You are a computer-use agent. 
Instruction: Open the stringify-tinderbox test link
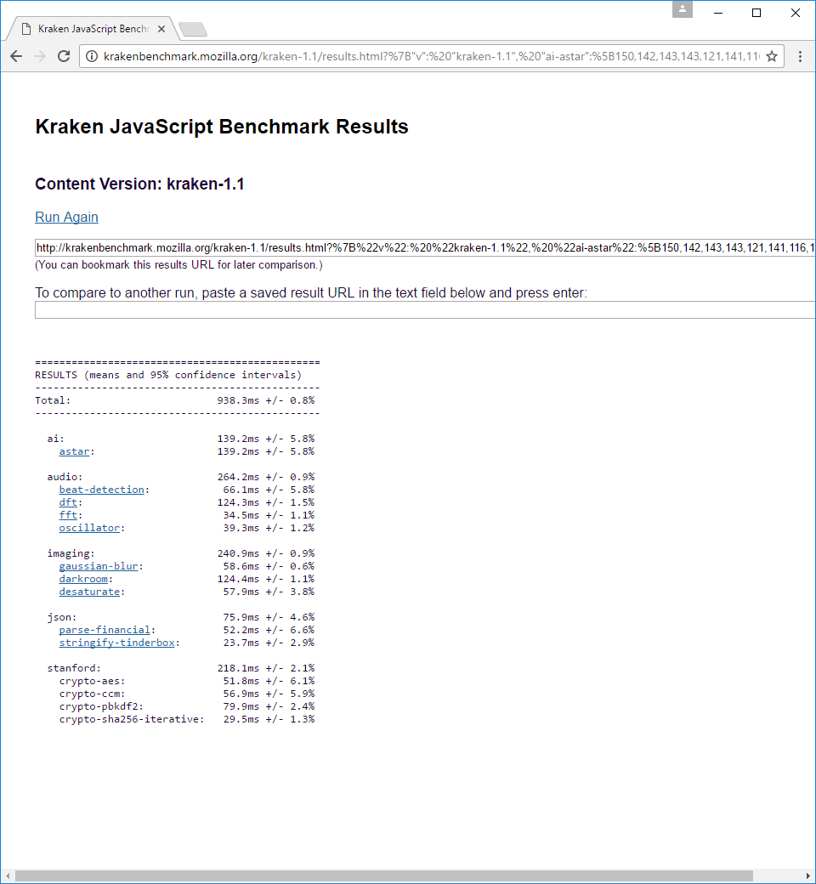point(116,643)
